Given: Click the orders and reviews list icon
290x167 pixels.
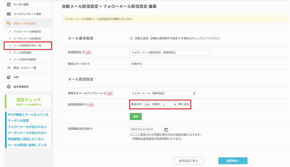Looking at the screenshot, I should pyautogui.click(x=8, y=68).
